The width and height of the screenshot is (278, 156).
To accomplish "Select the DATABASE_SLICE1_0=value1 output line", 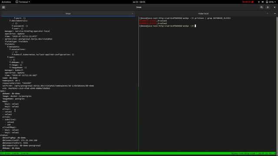I will coord(153,21).
